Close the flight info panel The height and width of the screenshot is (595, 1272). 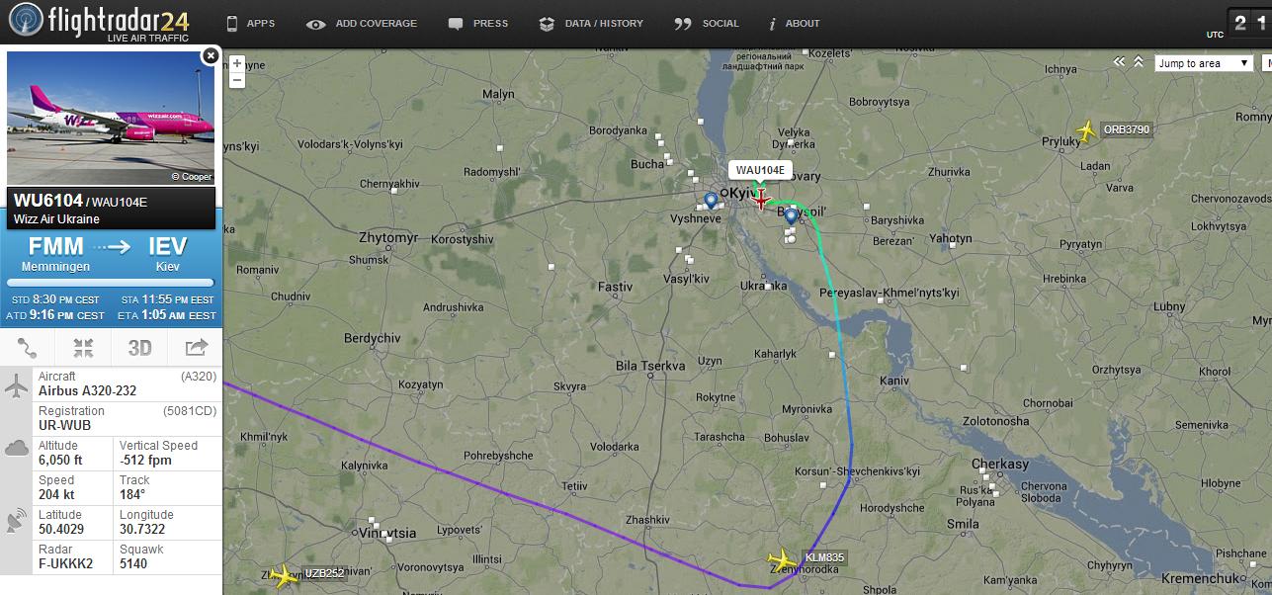tap(210, 56)
